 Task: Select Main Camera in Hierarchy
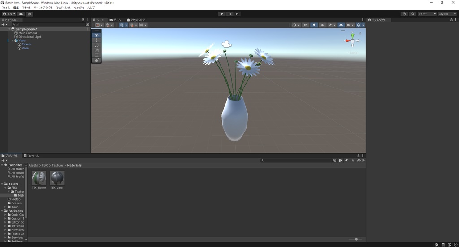point(27,33)
